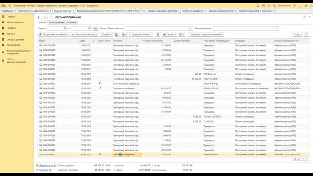
Task: Open calendar for period end date
Action: pos(90,28)
